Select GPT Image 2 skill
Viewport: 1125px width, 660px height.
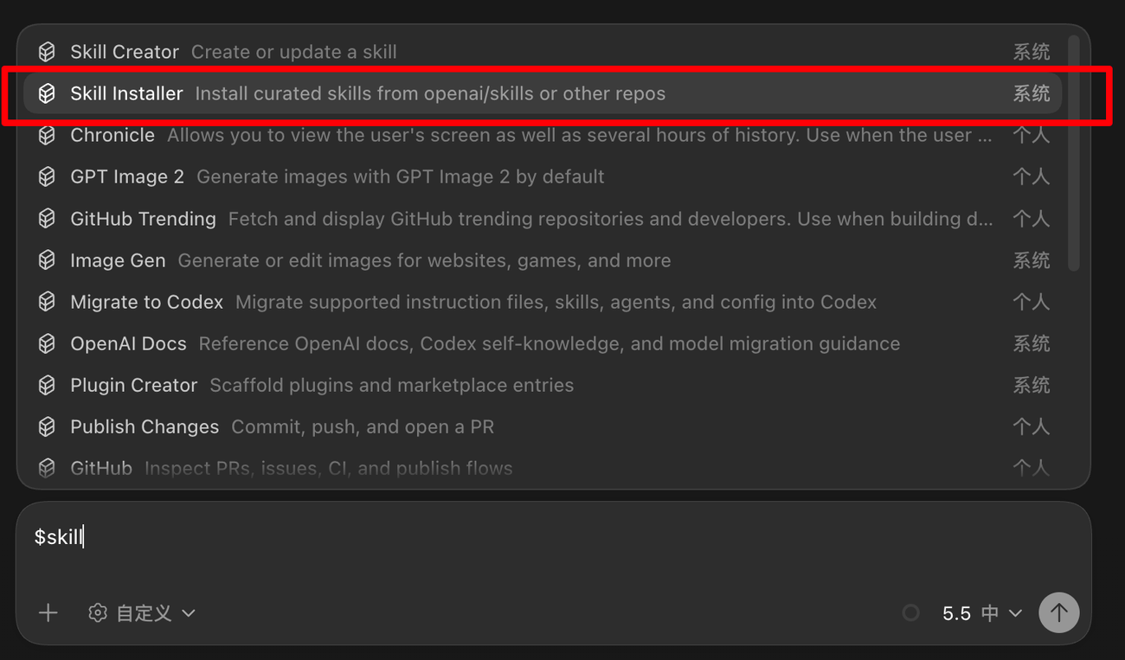coord(543,176)
